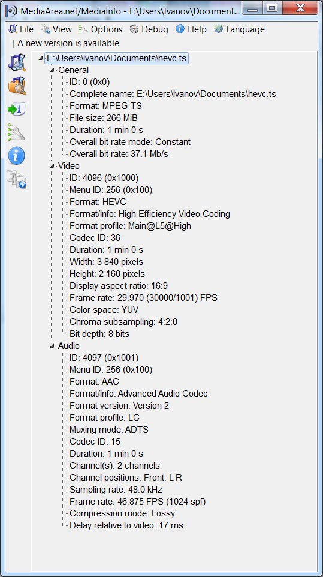Select 'Channel(s): 2 channels' row
The height and width of the screenshot is (577, 323).
point(114,466)
